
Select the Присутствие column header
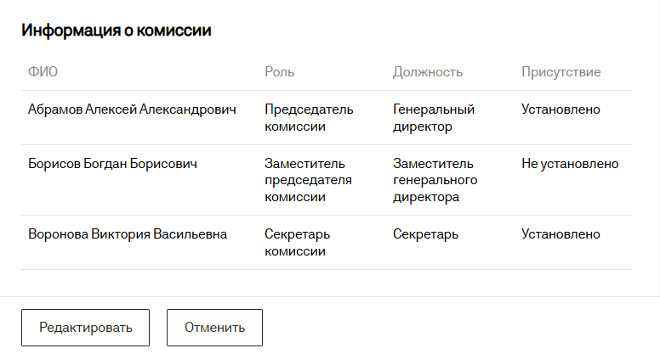tap(560, 72)
